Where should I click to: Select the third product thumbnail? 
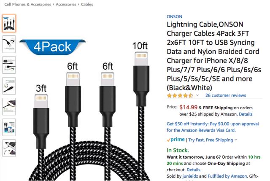(x=8, y=65)
